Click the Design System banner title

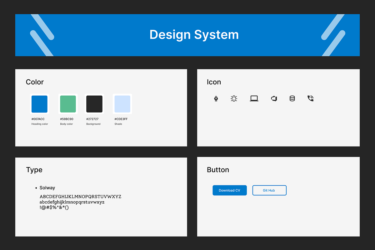point(194,35)
